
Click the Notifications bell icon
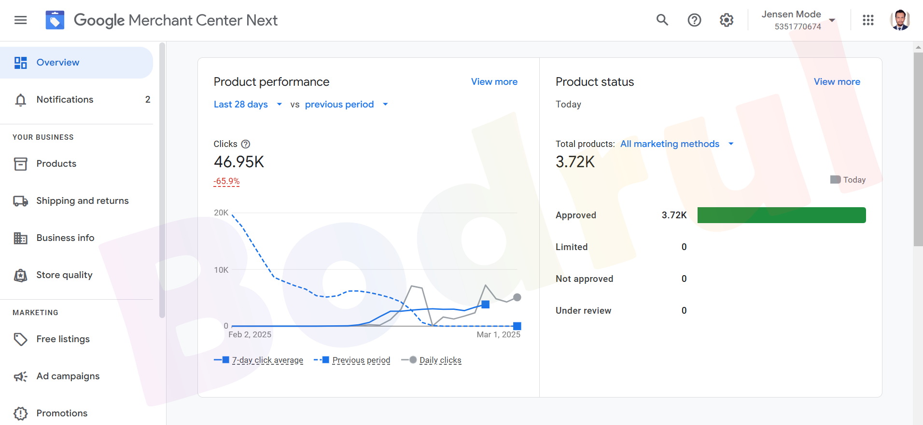click(21, 100)
